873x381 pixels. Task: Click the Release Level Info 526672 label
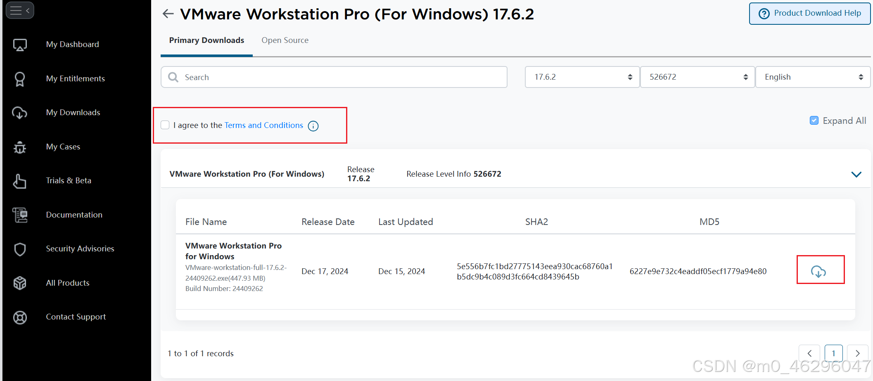click(454, 174)
